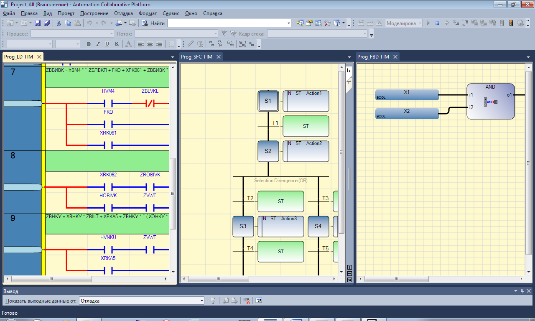
Task: Click the find-in-files icon beside Найти
Action: point(145,23)
